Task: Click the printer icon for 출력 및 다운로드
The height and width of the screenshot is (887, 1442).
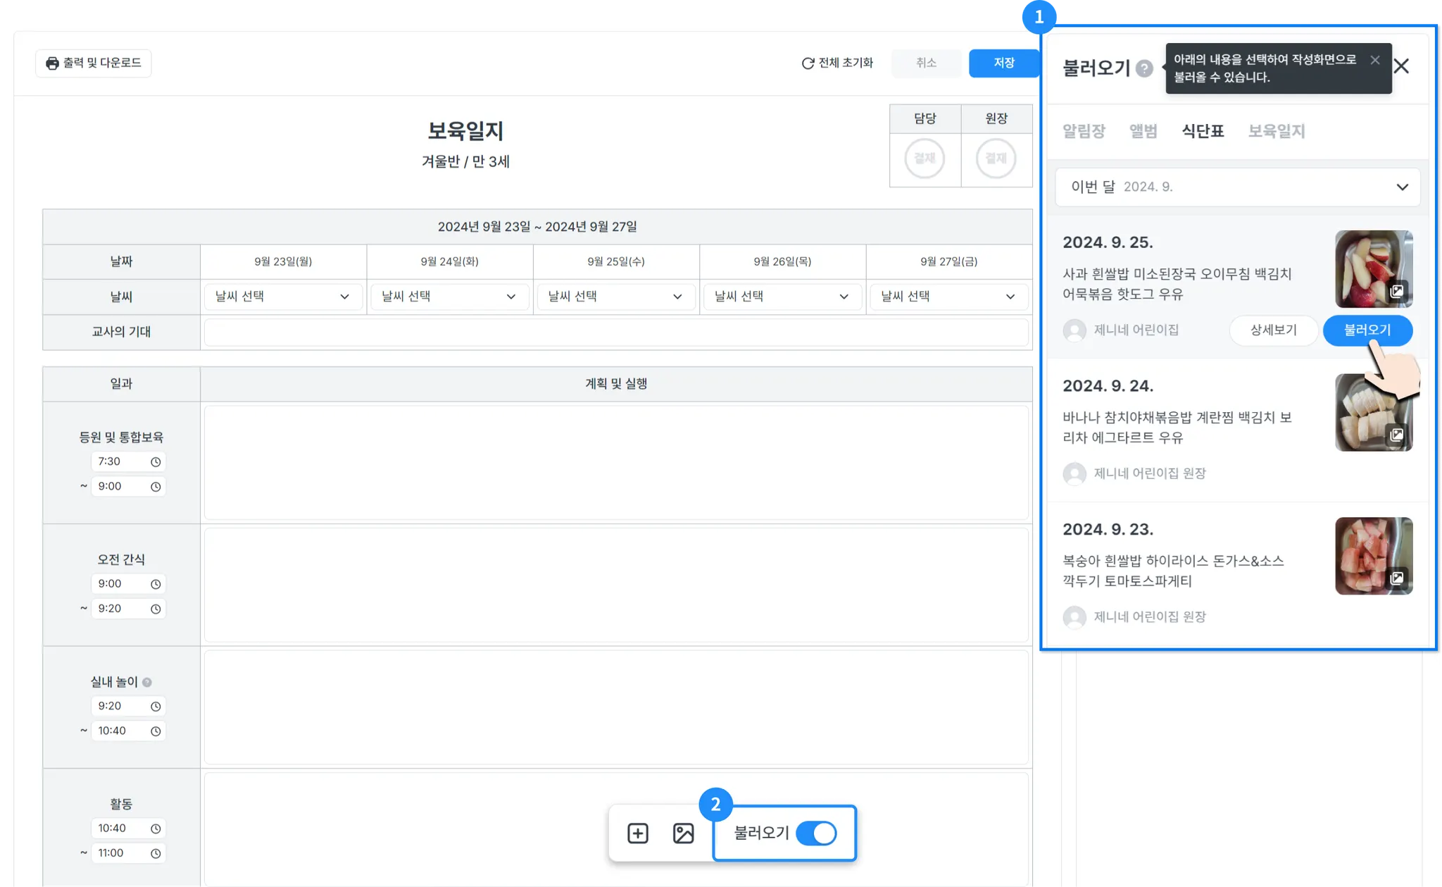Action: tap(52, 63)
